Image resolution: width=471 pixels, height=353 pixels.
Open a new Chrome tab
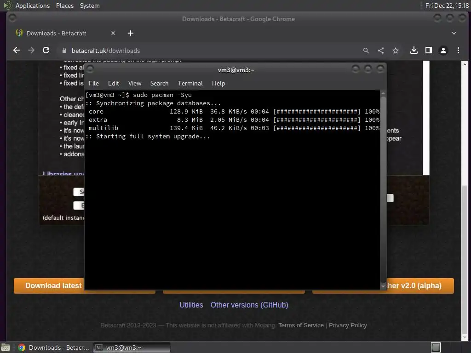[x=130, y=33]
